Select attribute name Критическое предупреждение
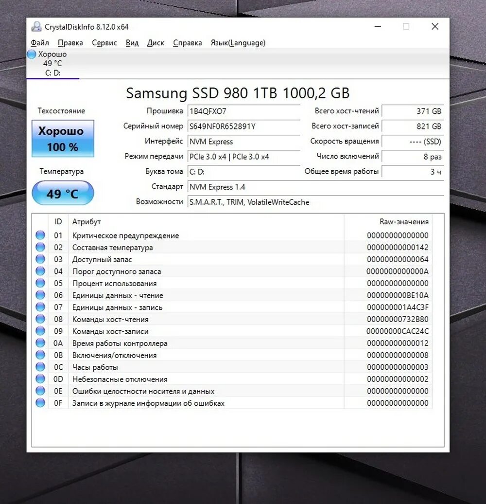Image resolution: width=486 pixels, height=504 pixels. [x=125, y=235]
